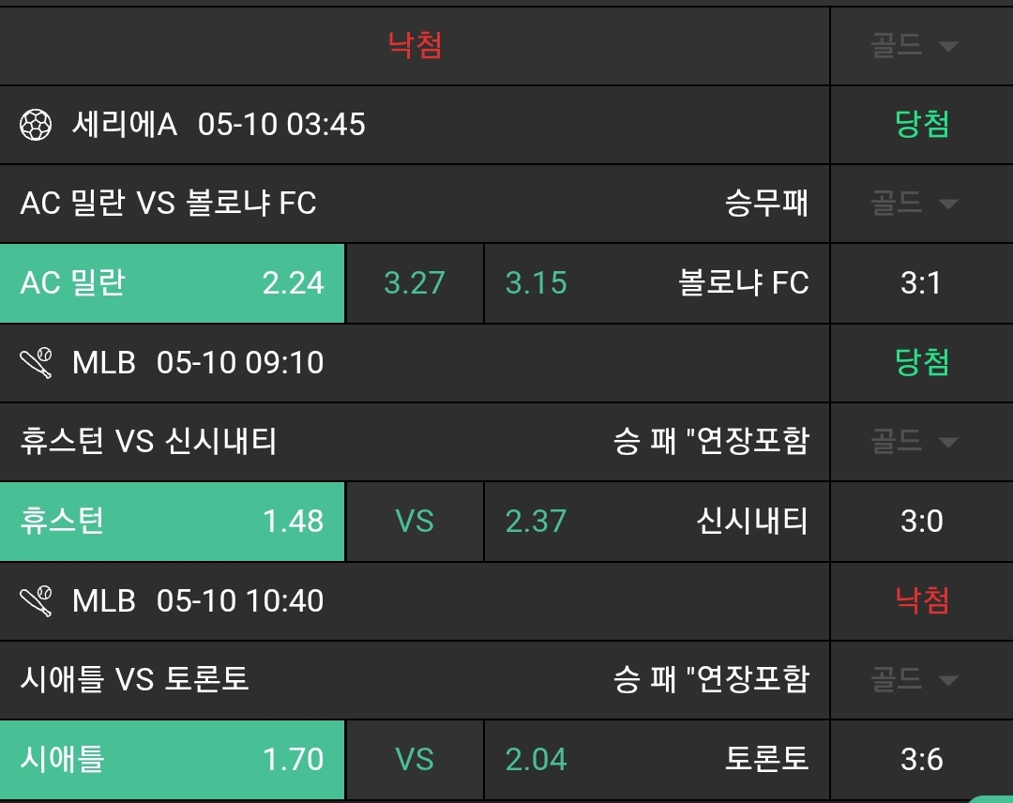1013x803 pixels.
Task: Select the 시애틀 1.70 odds cell
Action: click(173, 760)
